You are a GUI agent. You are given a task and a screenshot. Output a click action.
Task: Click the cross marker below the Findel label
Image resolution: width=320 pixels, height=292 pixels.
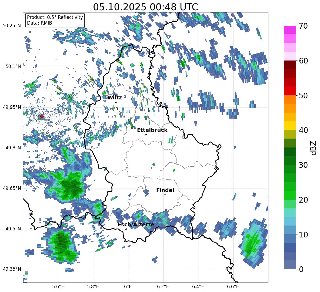165,195
